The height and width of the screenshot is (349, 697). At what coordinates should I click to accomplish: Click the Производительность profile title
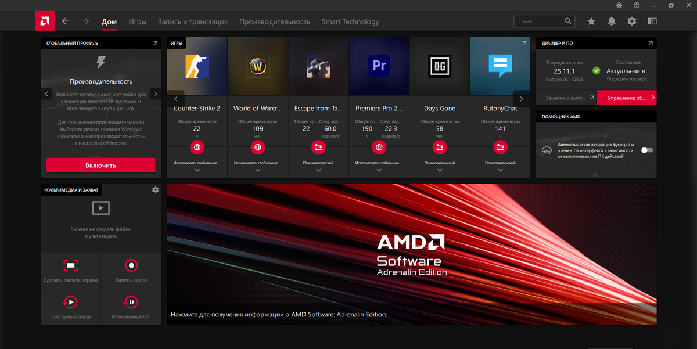tap(101, 81)
